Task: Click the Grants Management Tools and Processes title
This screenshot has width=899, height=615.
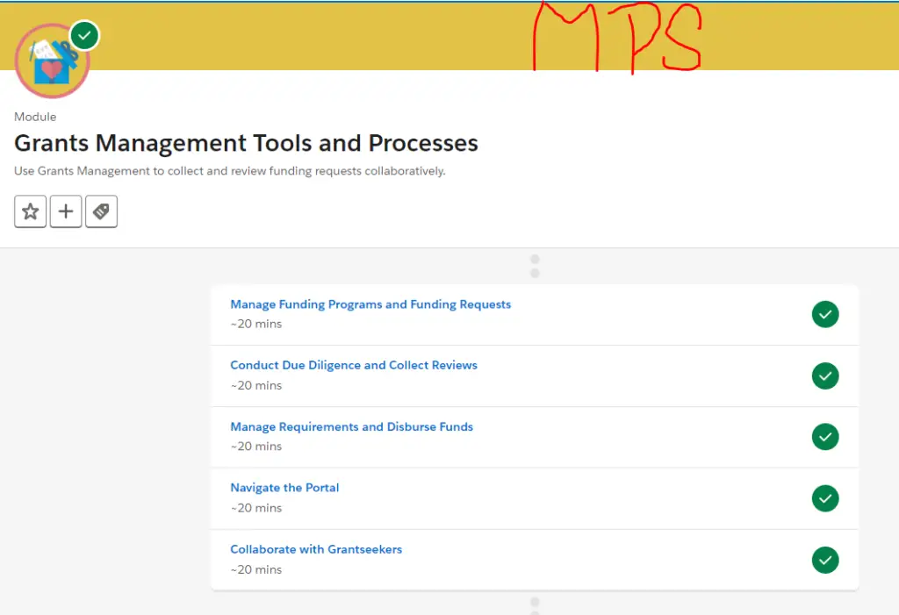Action: pos(246,143)
